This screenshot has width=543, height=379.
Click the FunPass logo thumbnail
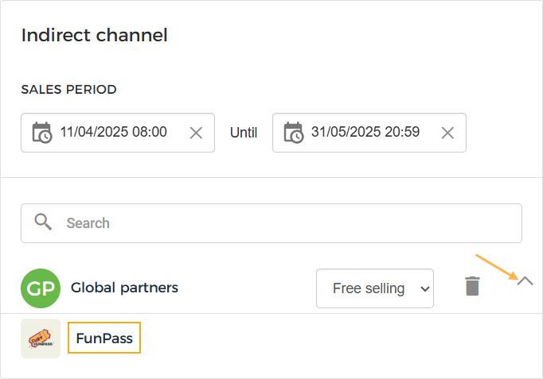pyautogui.click(x=41, y=339)
